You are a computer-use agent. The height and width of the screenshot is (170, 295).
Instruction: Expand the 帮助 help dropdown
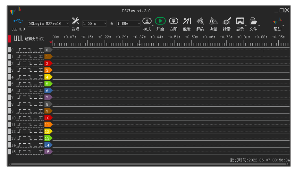(278, 21)
